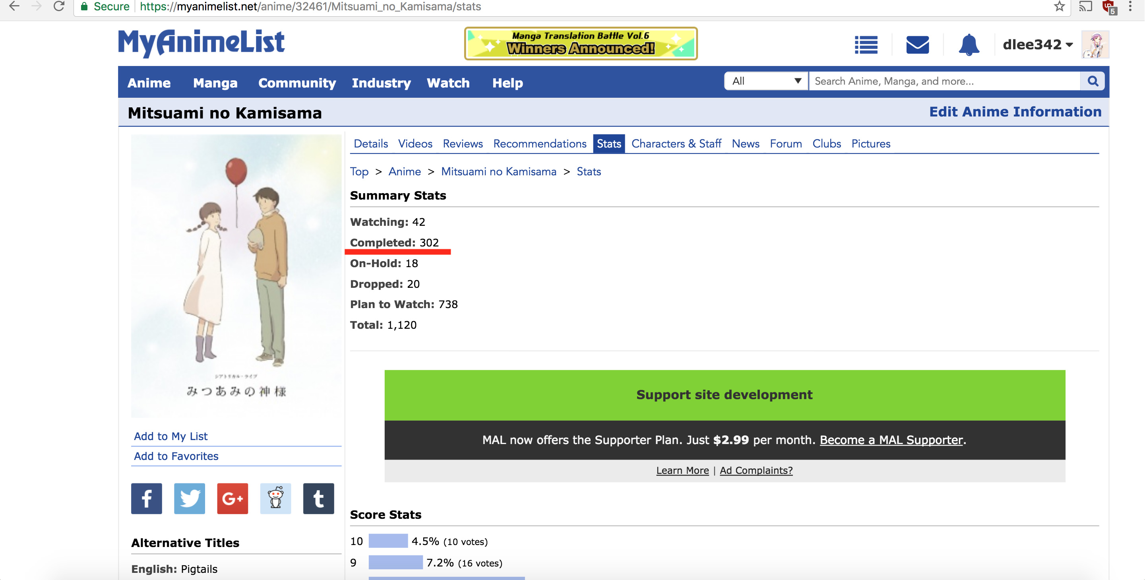Click the score 10 vote bar
The width and height of the screenshot is (1145, 580).
click(388, 541)
